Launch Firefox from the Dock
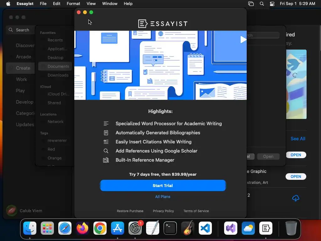Image resolution: width=321 pixels, height=241 pixels. click(x=82, y=228)
